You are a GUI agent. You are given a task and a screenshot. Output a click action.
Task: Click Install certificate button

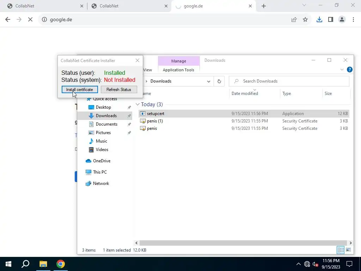point(80,89)
